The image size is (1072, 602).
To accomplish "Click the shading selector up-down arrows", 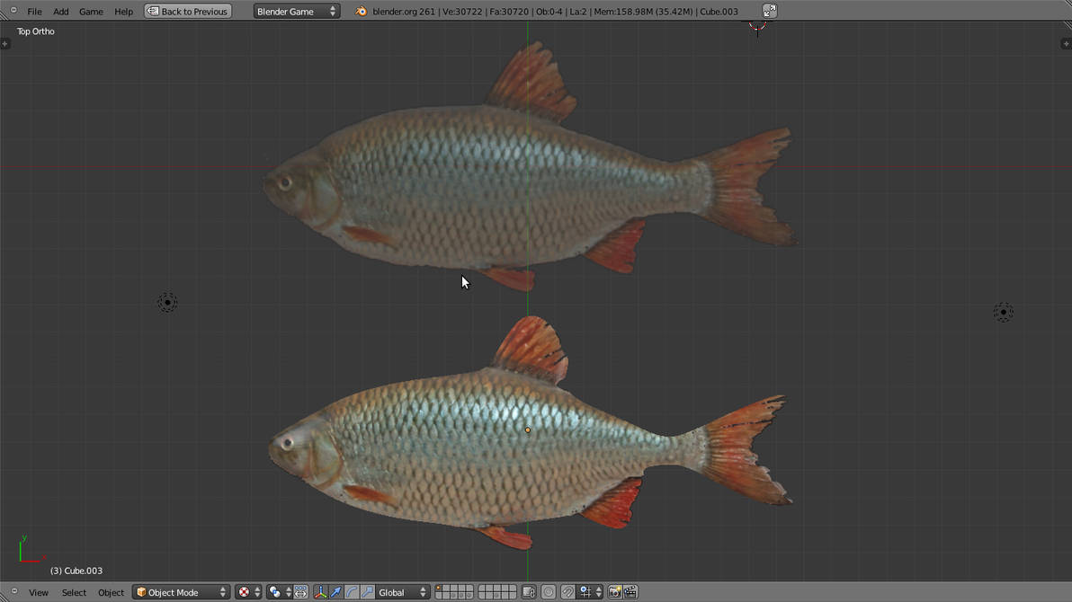I will 258,592.
